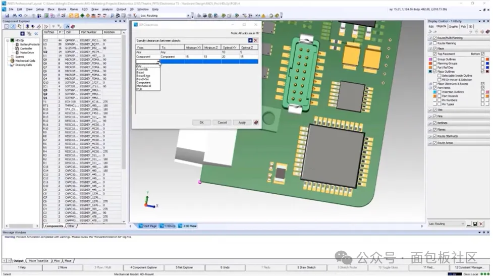Image resolution: width=493 pixels, height=277 pixels.
Task: Switch to the Fab tab in Display Control
Action: [463, 26]
